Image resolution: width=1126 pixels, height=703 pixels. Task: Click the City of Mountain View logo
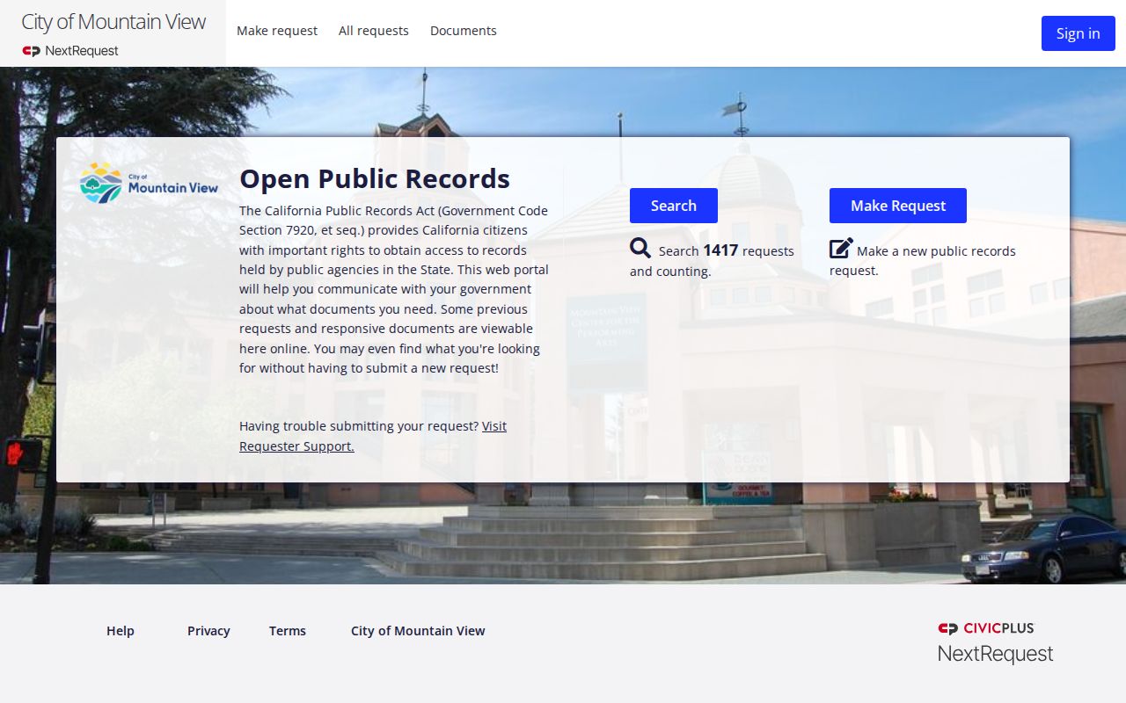[x=149, y=183]
